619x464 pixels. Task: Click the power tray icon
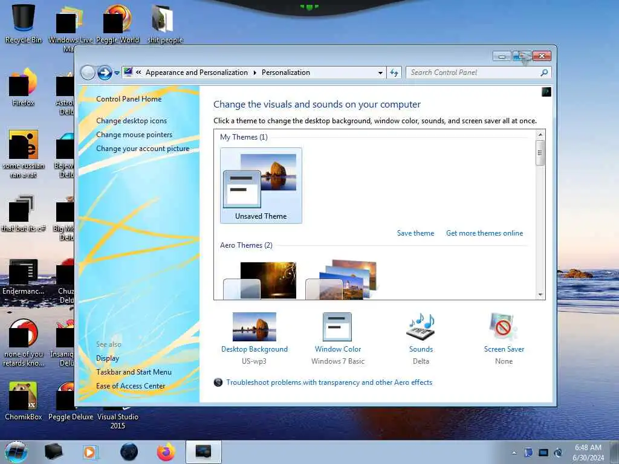(x=558, y=453)
